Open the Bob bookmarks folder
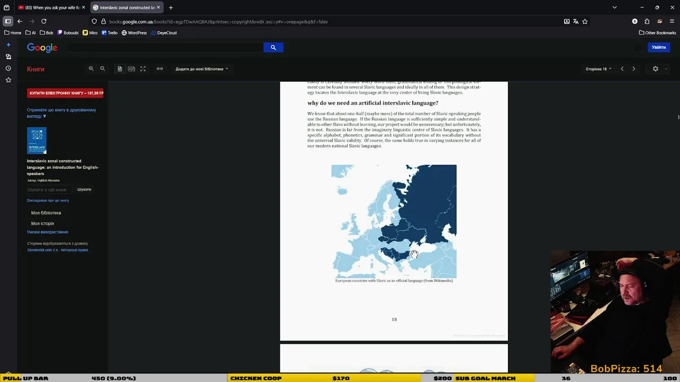680x382 pixels. 46,33
